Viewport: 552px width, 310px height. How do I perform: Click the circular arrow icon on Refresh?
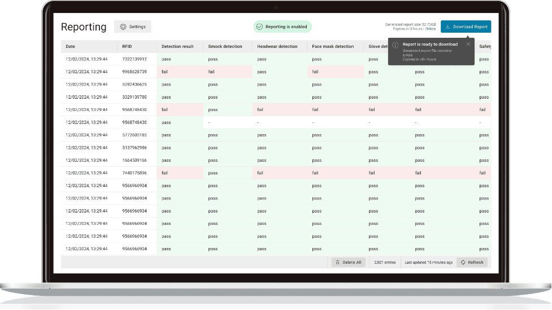click(x=462, y=262)
